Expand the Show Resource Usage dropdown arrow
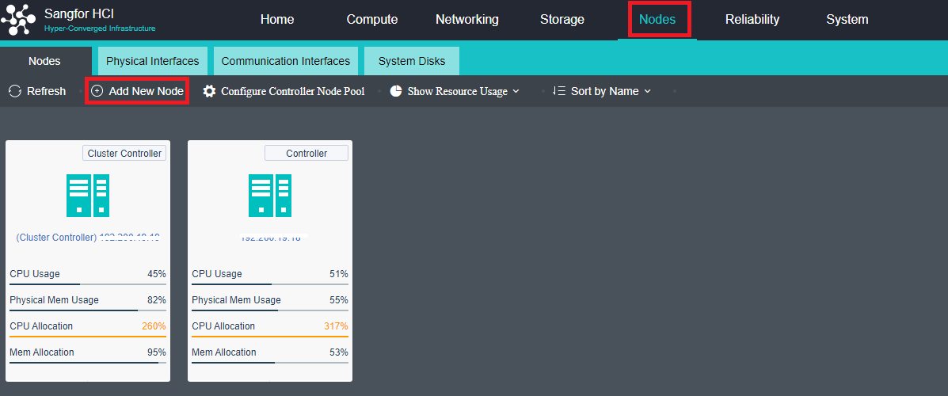This screenshot has width=948, height=396. [516, 91]
